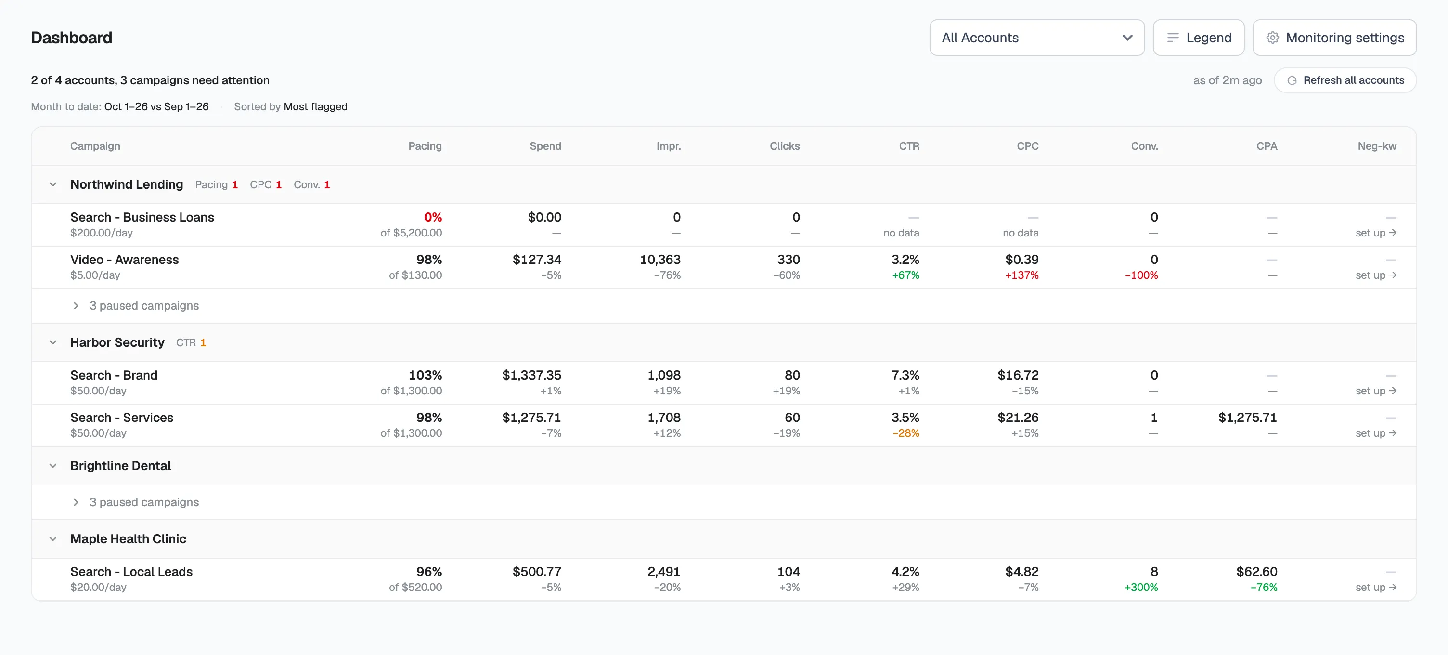This screenshot has height=655, width=1448.
Task: Click the -28% CTR change value
Action: pyautogui.click(x=905, y=433)
